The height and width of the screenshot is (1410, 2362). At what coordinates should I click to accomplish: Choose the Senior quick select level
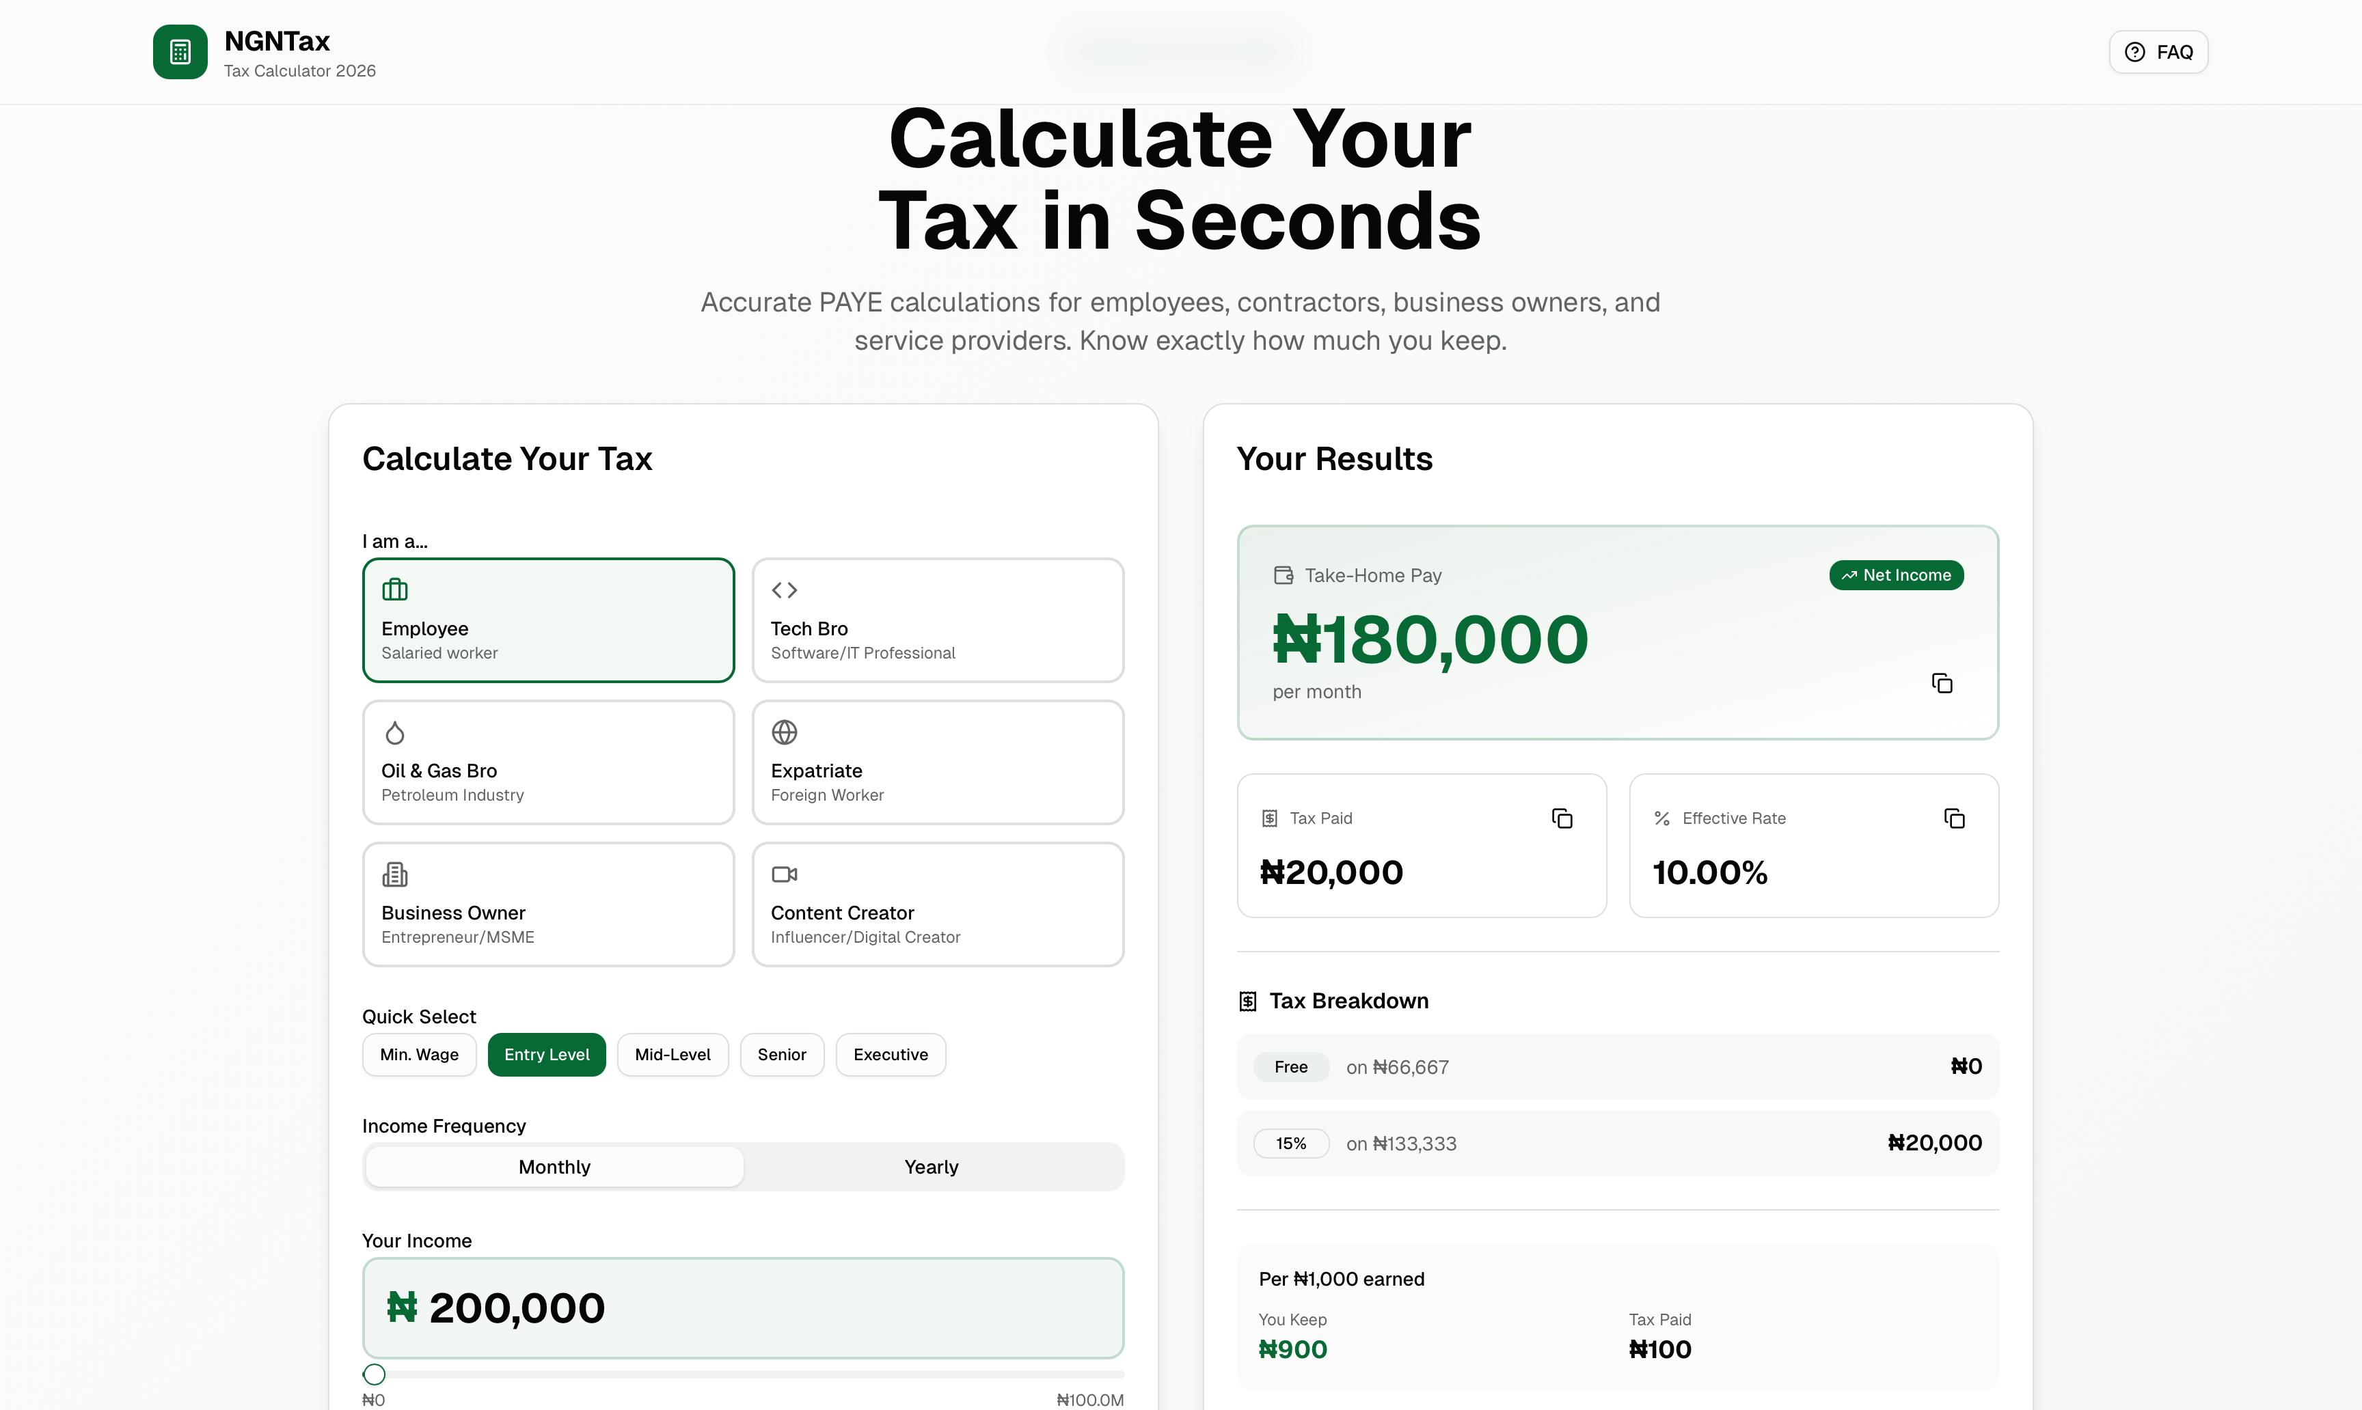tap(781, 1053)
